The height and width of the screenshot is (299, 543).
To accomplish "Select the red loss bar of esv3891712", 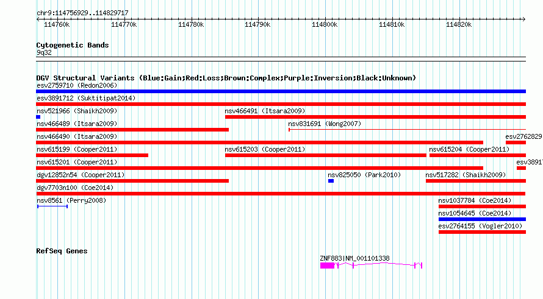I will point(281,104).
